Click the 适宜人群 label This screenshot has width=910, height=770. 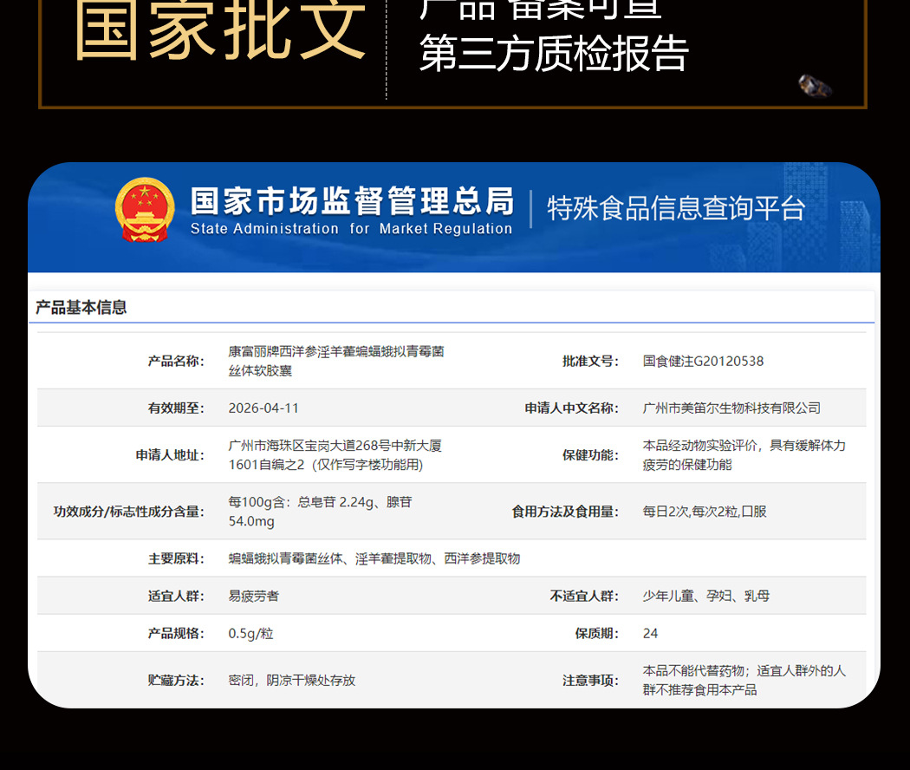(x=176, y=596)
